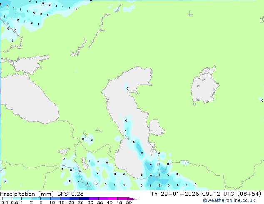Pick the 20–25 mm legend swatch
This screenshot has width=264, height=204.
tap(75, 199)
